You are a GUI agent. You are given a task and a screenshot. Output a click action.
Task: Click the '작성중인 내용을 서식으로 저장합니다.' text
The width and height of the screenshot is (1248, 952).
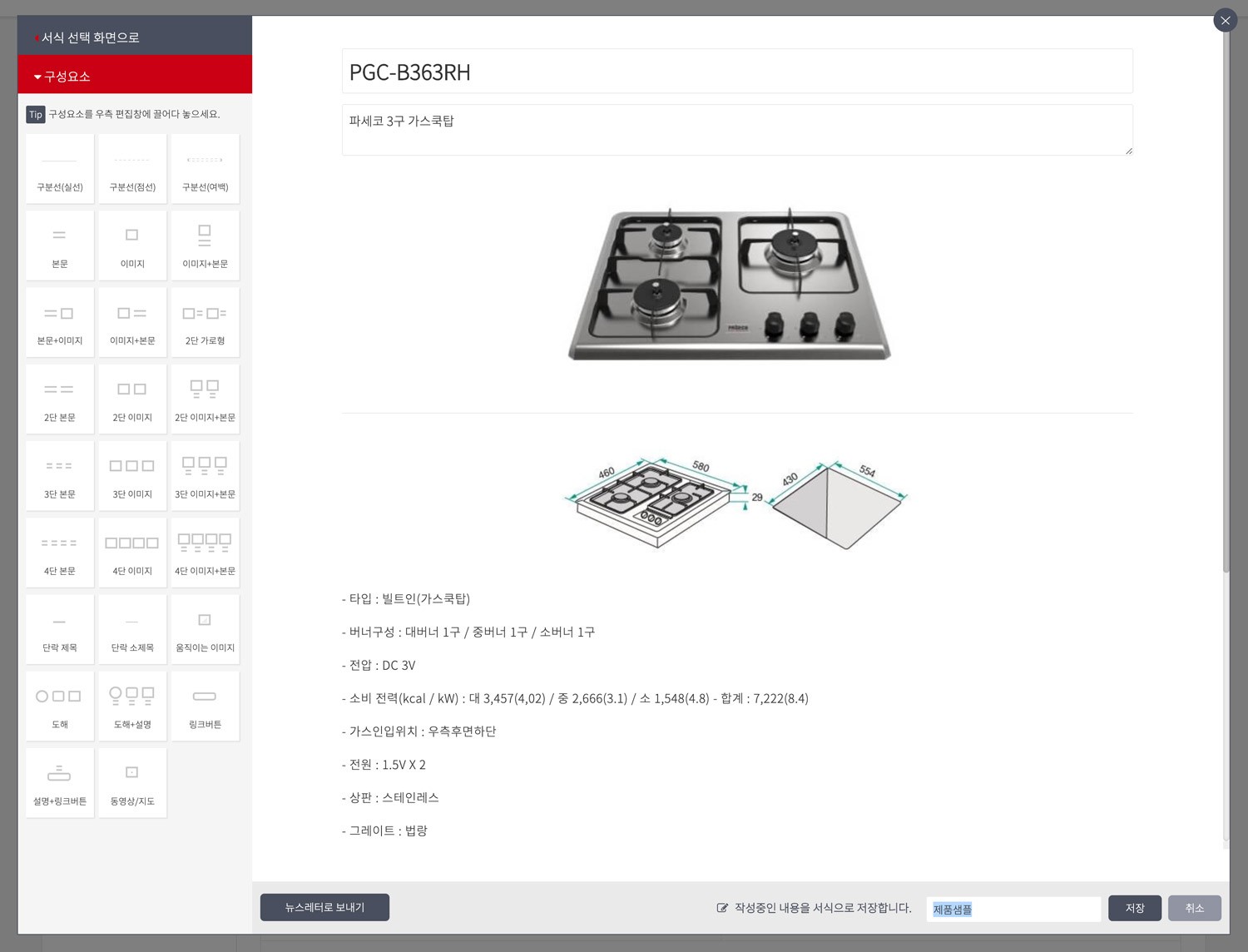point(823,908)
